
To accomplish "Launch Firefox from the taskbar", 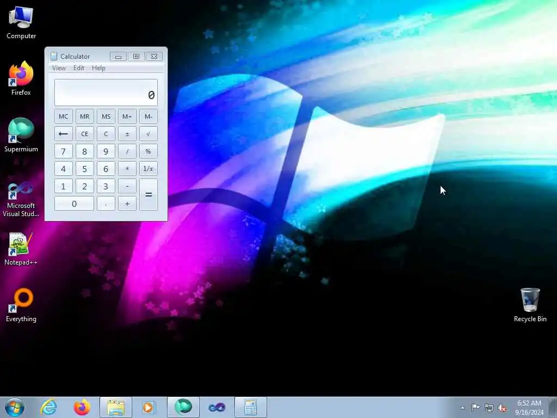I will coord(82,407).
